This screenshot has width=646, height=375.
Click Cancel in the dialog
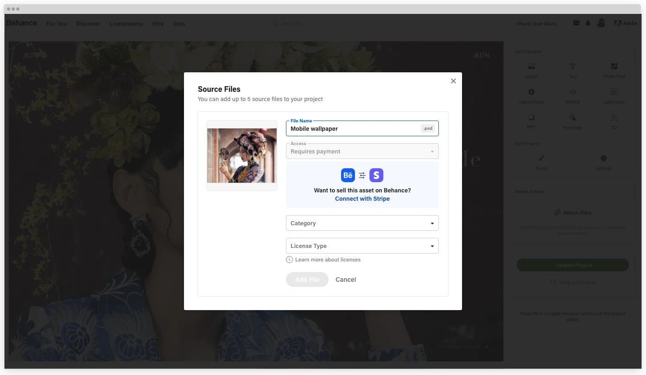346,280
